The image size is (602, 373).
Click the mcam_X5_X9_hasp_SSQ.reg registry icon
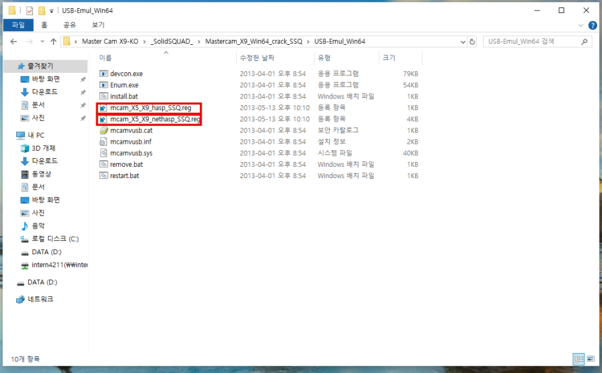click(x=103, y=108)
